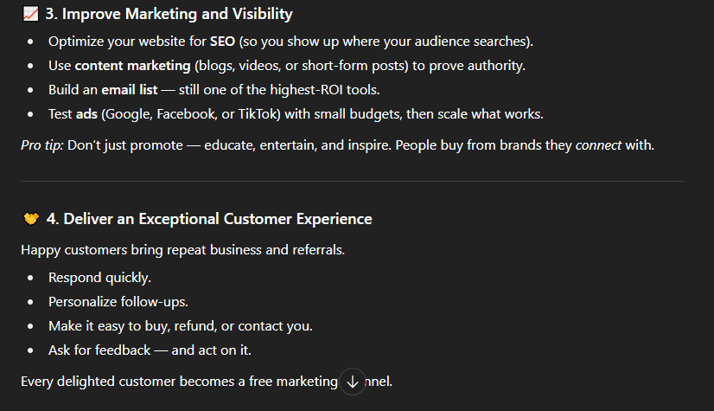Click the handshake emoji beside heading 4
The width and height of the screenshot is (714, 411).
click(30, 219)
